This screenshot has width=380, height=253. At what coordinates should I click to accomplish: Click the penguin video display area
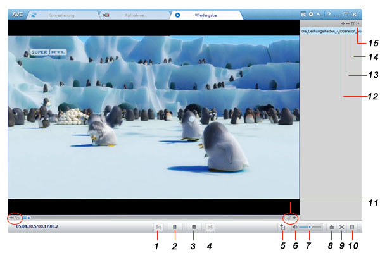pos(154,117)
